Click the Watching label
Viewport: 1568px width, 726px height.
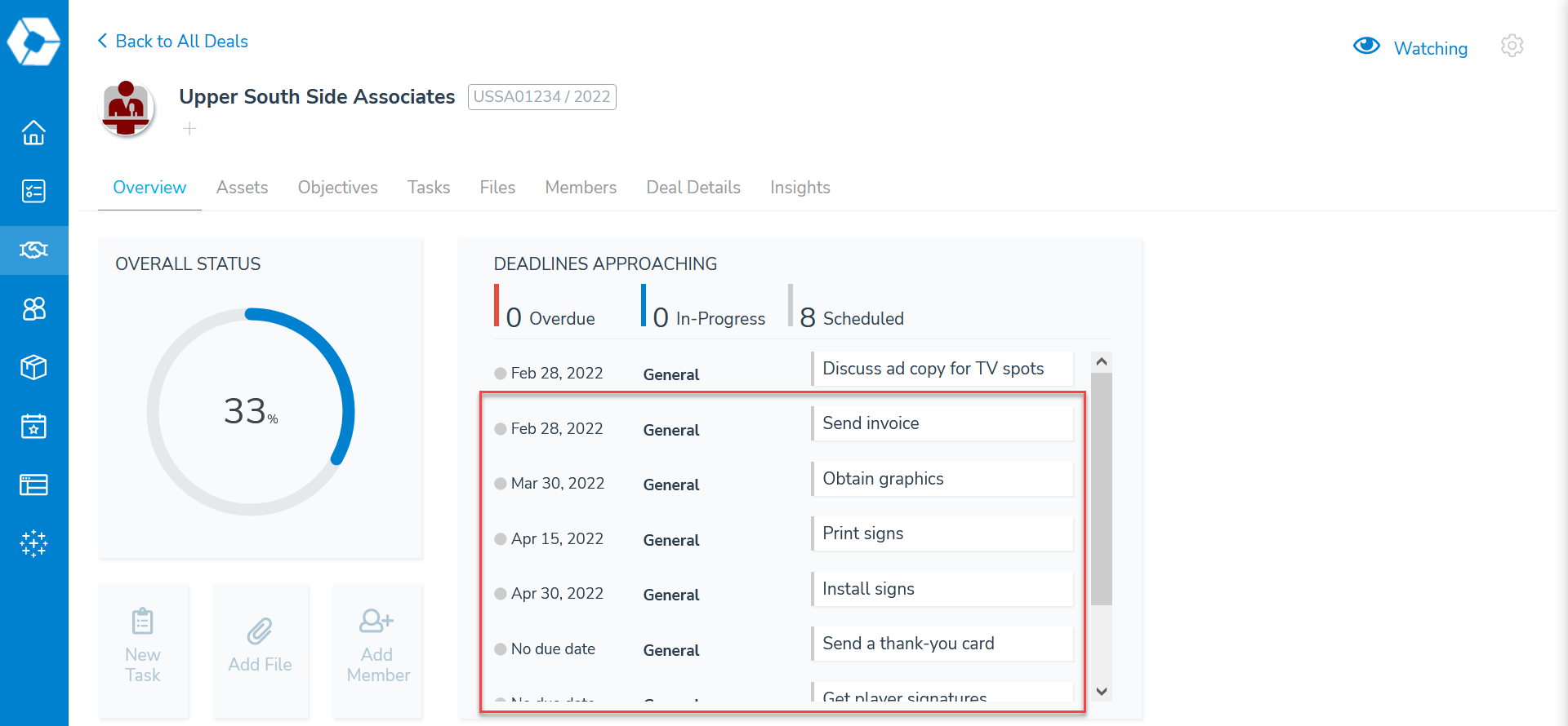click(1430, 48)
